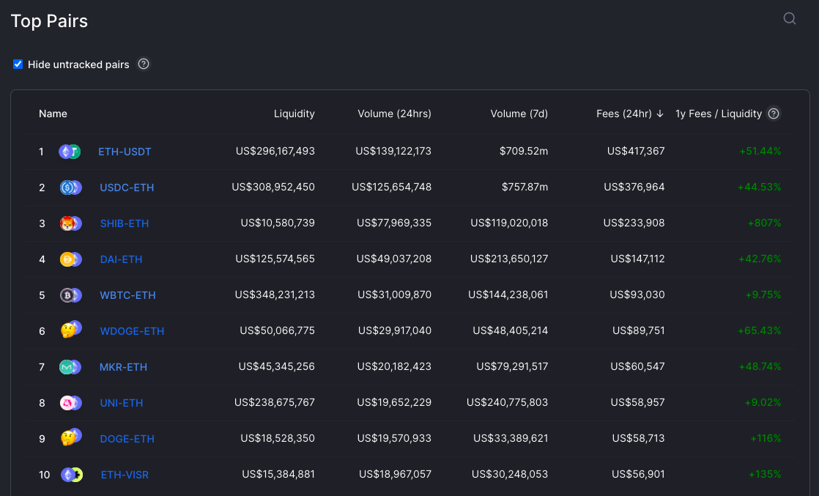Select fees value US$233,908

pos(634,223)
